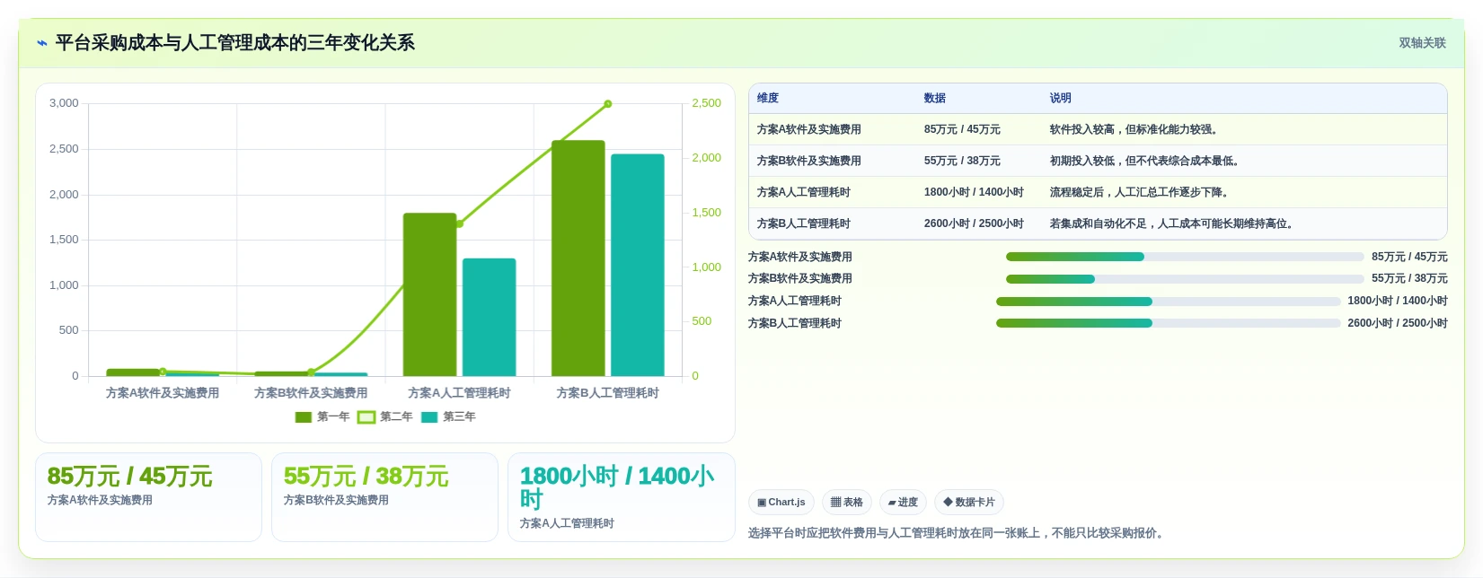Click the 数据 column header

pyautogui.click(x=935, y=98)
